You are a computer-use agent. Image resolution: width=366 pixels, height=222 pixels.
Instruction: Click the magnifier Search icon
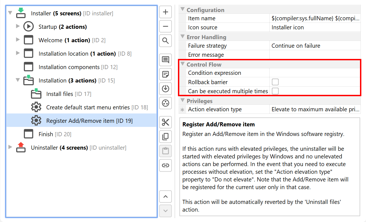point(165,41)
